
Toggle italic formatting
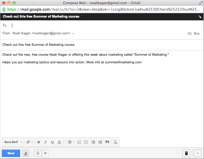45,142
